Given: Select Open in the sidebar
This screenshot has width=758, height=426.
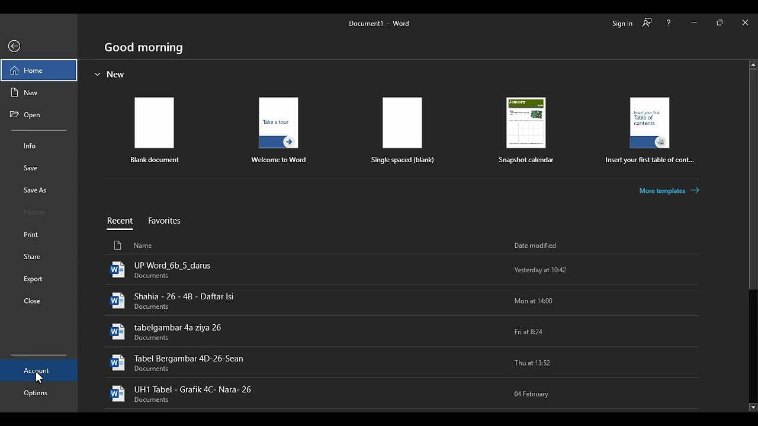Looking at the screenshot, I should point(39,115).
